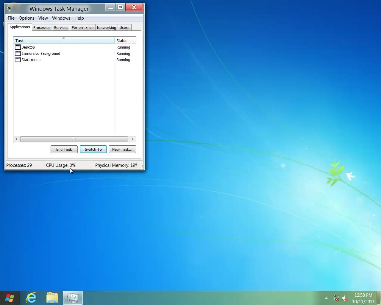Sort by the Status column header
This screenshot has width=381, height=305.
coord(125,41)
